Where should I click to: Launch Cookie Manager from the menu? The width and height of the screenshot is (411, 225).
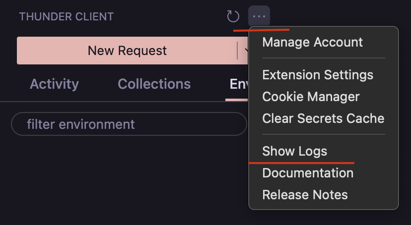[x=311, y=97]
